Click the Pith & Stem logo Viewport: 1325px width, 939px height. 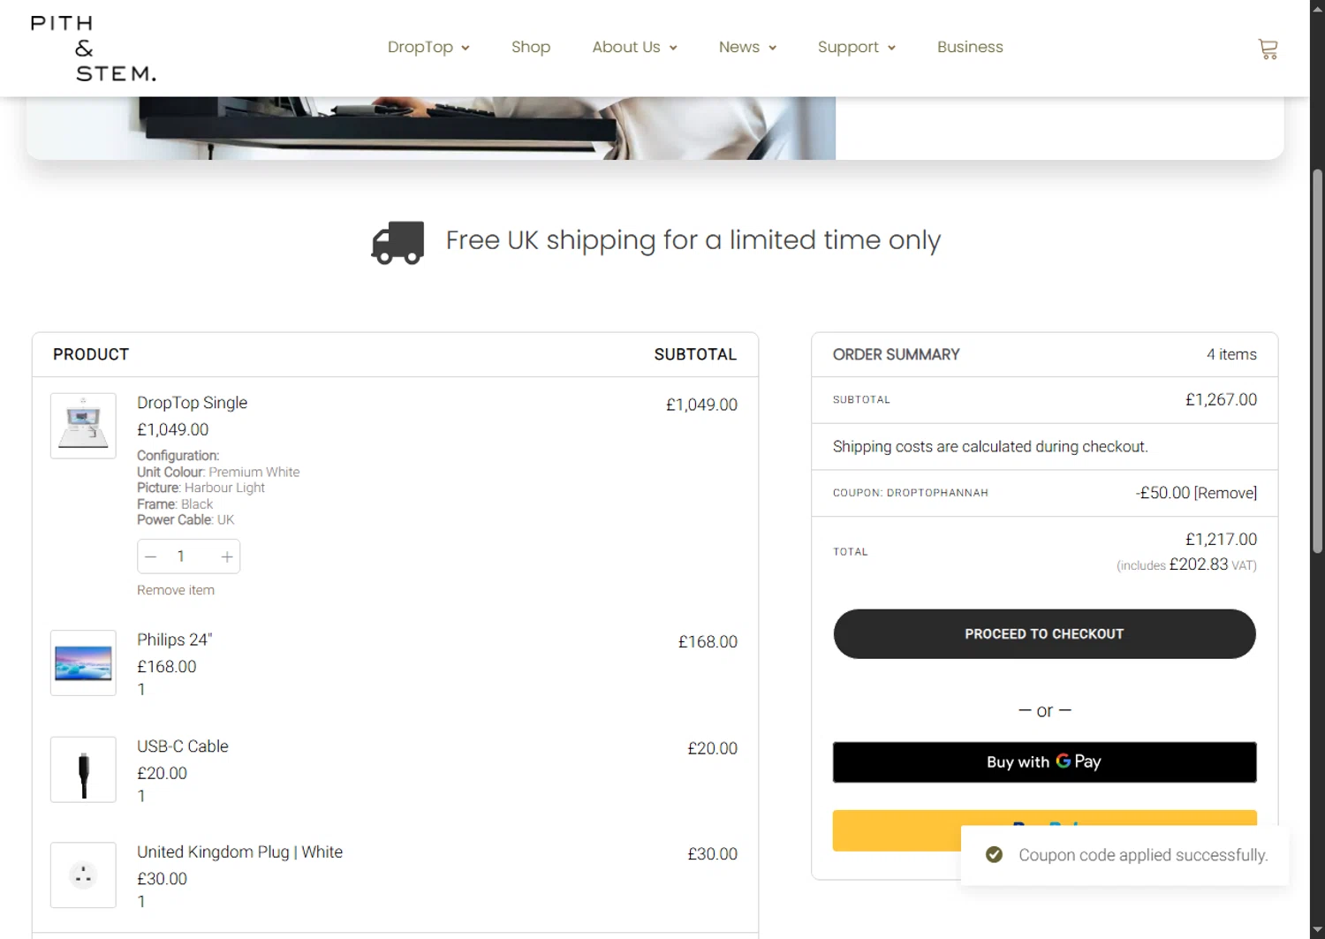(93, 49)
